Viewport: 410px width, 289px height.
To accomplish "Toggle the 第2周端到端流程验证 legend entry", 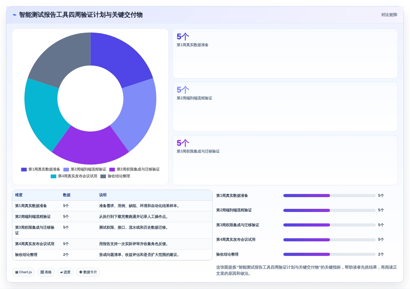I will click(x=85, y=170).
